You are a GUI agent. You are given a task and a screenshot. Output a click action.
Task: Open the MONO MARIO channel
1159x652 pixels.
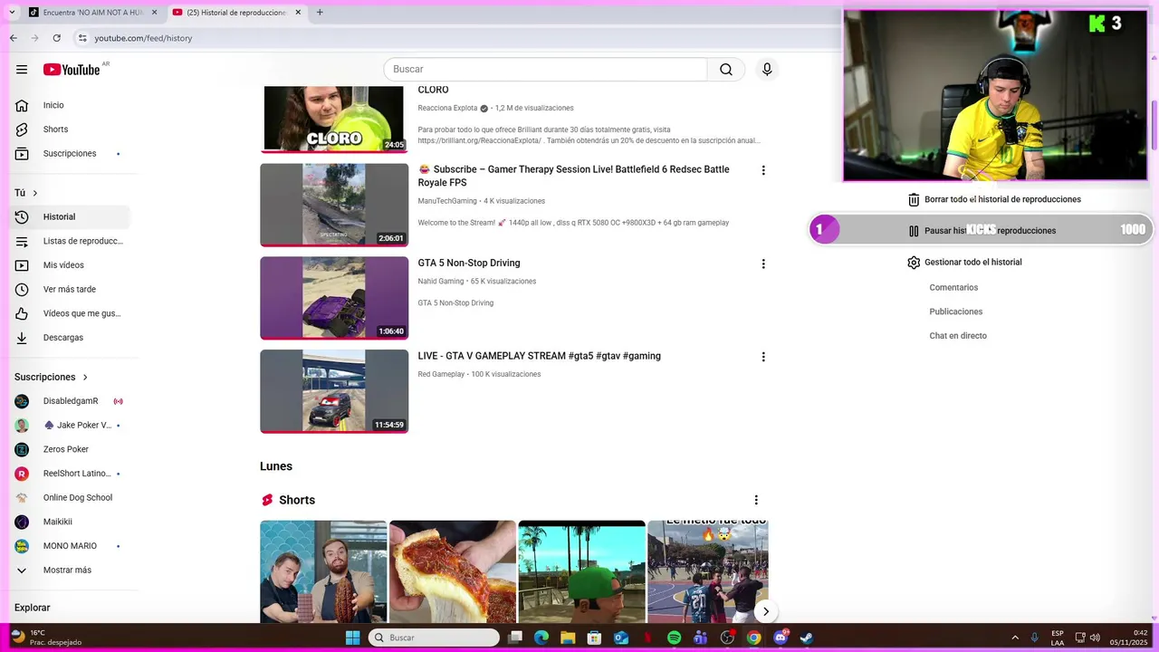(x=71, y=546)
